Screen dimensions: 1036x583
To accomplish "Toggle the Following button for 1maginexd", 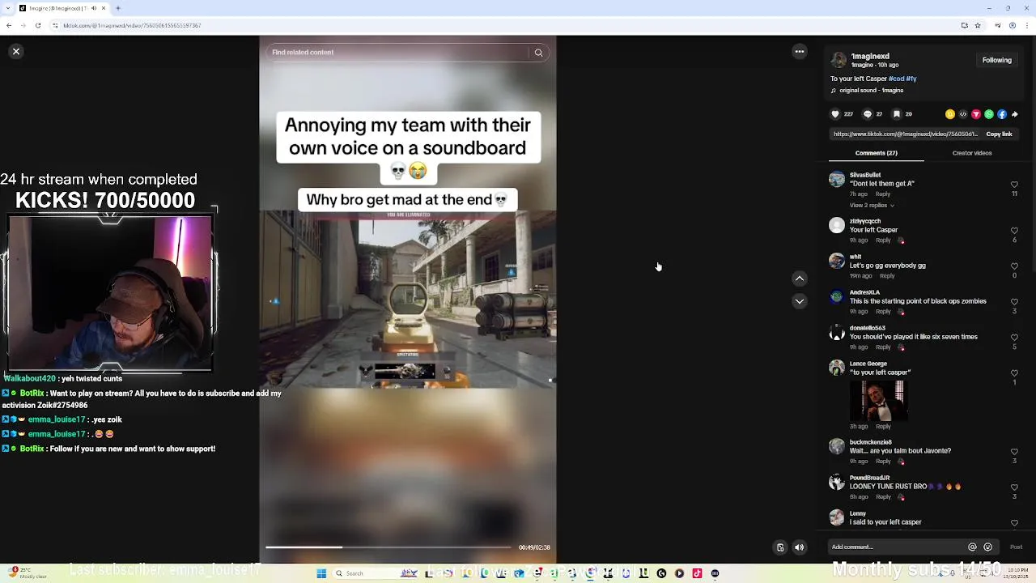I will (x=997, y=60).
